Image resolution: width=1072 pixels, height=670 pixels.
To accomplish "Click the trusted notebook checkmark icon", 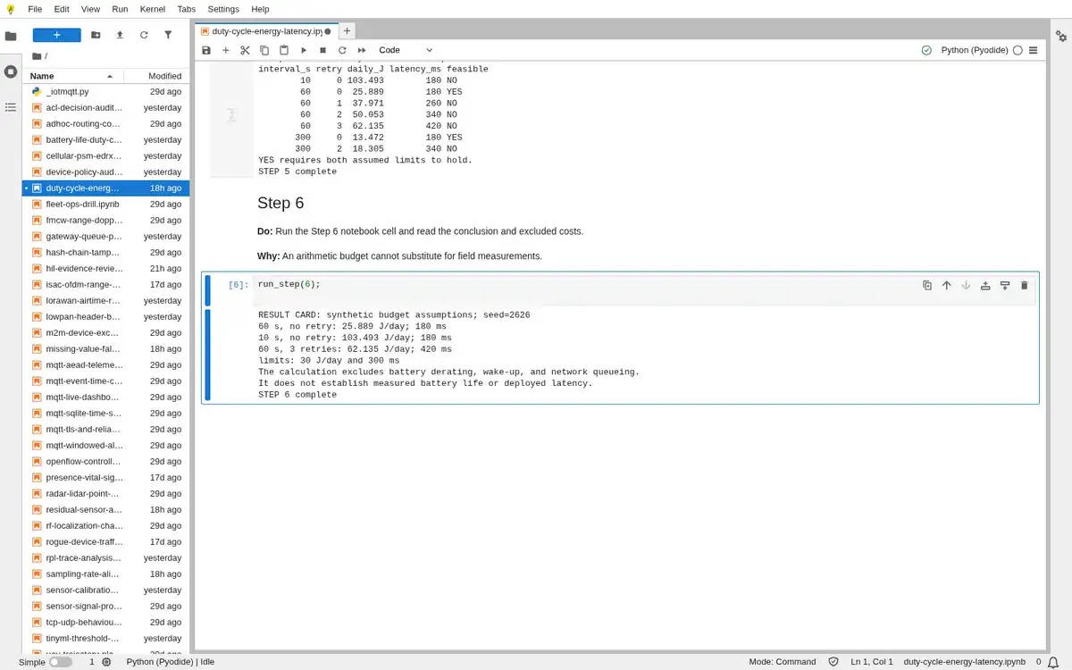I will (x=926, y=50).
